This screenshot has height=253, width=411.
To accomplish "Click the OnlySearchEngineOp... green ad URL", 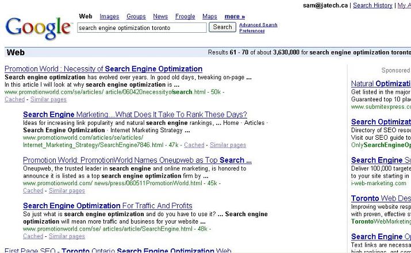I will pos(381,145).
